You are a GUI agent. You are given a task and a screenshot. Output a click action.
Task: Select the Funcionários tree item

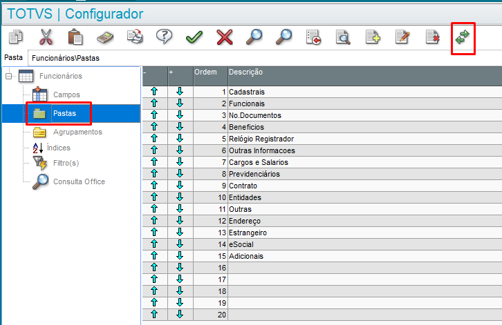pyautogui.click(x=61, y=76)
